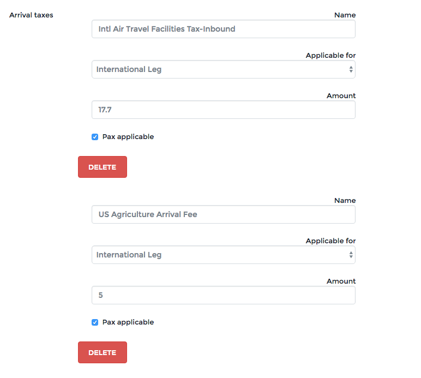Click the arrows of the first International Leg select
Image resolution: width=421 pixels, height=378 pixels.
pyautogui.click(x=351, y=69)
